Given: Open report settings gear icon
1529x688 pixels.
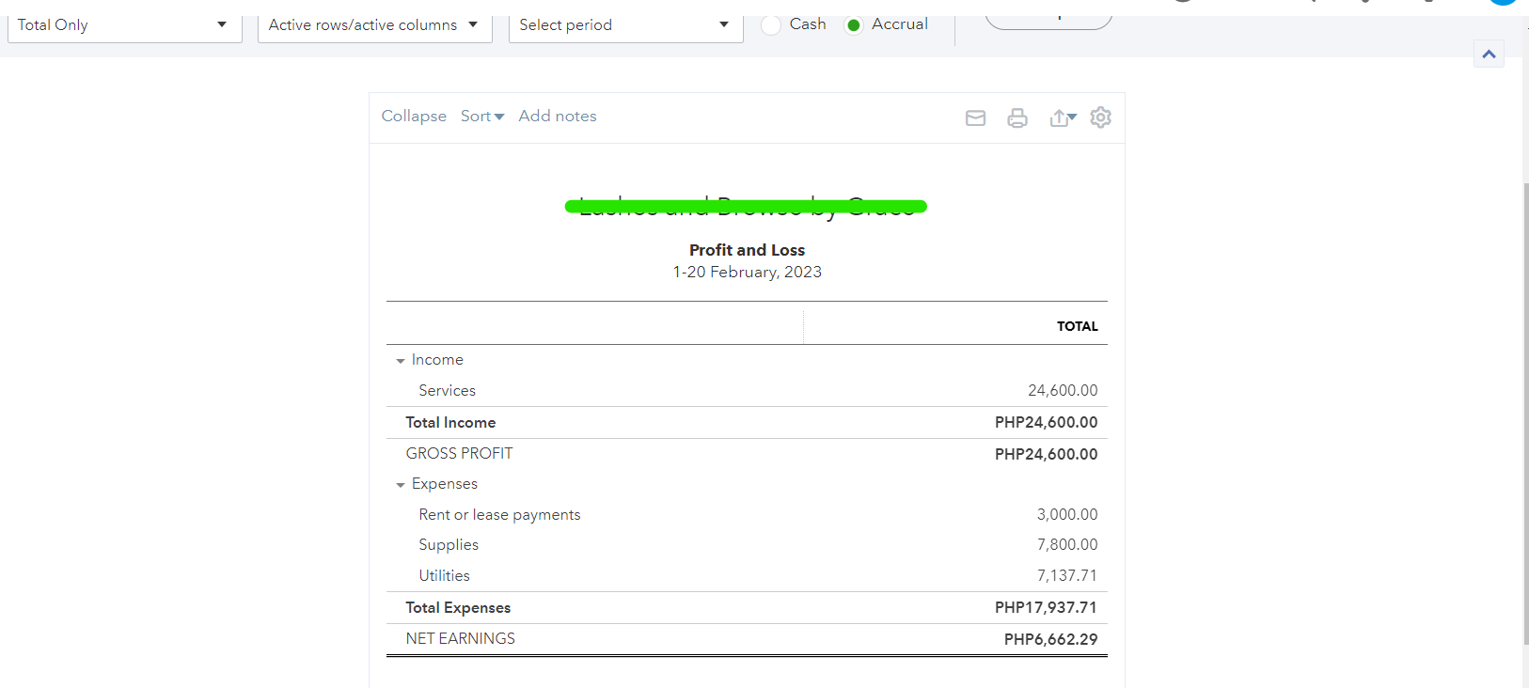Looking at the screenshot, I should pyautogui.click(x=1100, y=117).
